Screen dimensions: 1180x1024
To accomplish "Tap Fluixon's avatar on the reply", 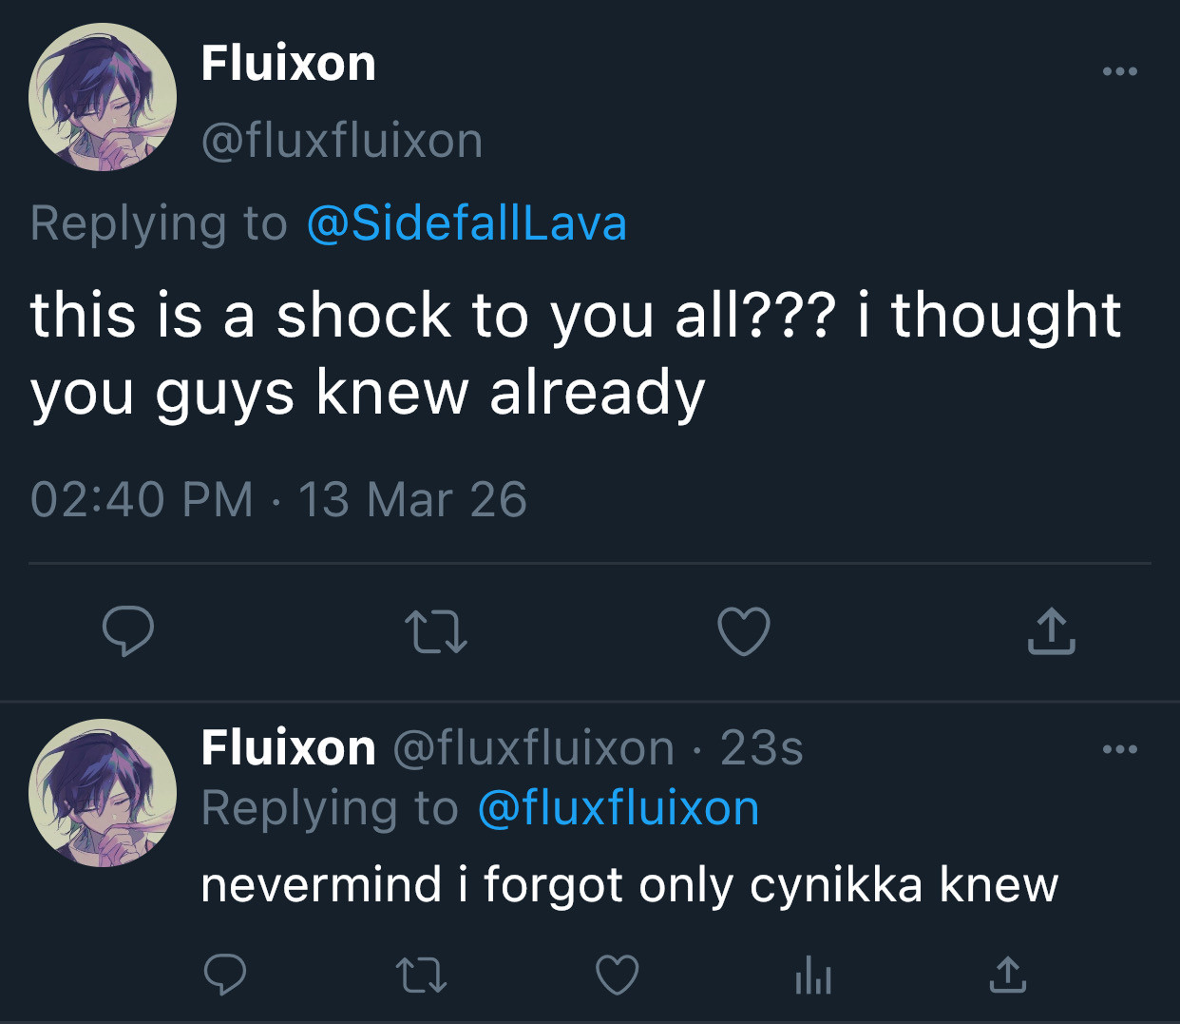I will [103, 792].
